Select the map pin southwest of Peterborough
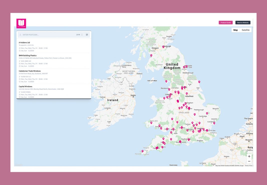Image resolution: width=267 pixels, height=185 pixels. coord(195,115)
